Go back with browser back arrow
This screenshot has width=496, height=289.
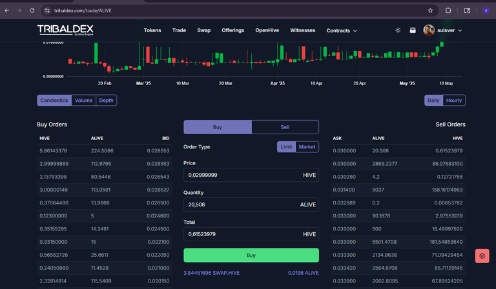6,10
